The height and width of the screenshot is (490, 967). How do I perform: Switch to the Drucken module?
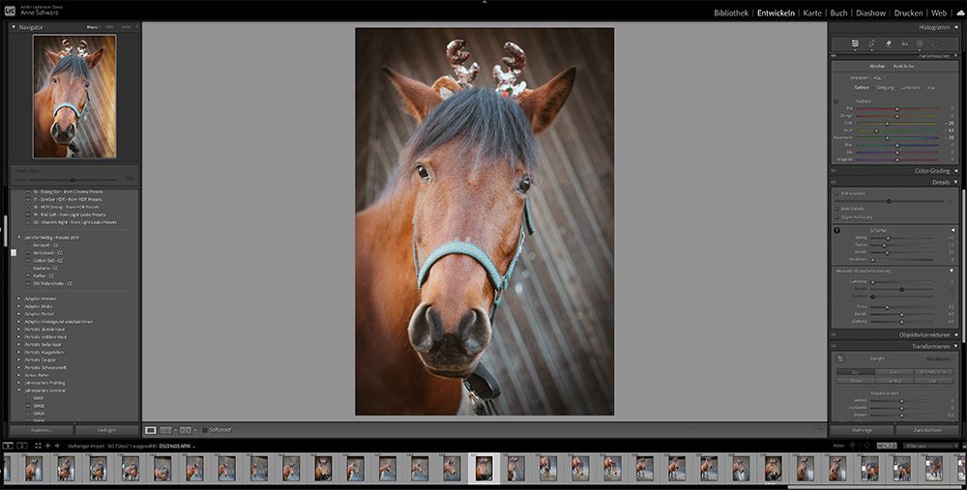908,13
